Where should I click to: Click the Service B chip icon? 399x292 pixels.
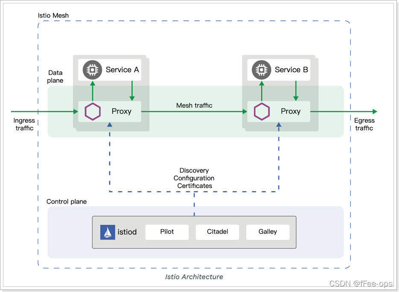261,70
